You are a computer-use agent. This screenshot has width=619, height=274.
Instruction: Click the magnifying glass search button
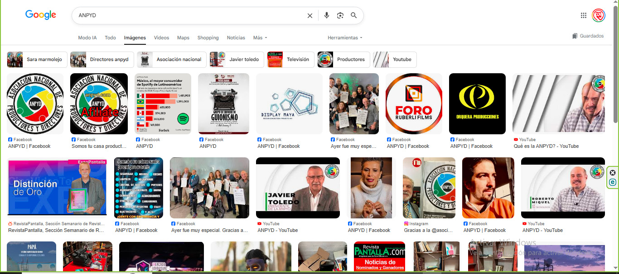pyautogui.click(x=354, y=15)
